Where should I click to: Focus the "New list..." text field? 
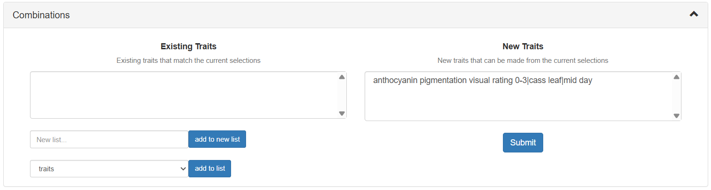pos(109,139)
